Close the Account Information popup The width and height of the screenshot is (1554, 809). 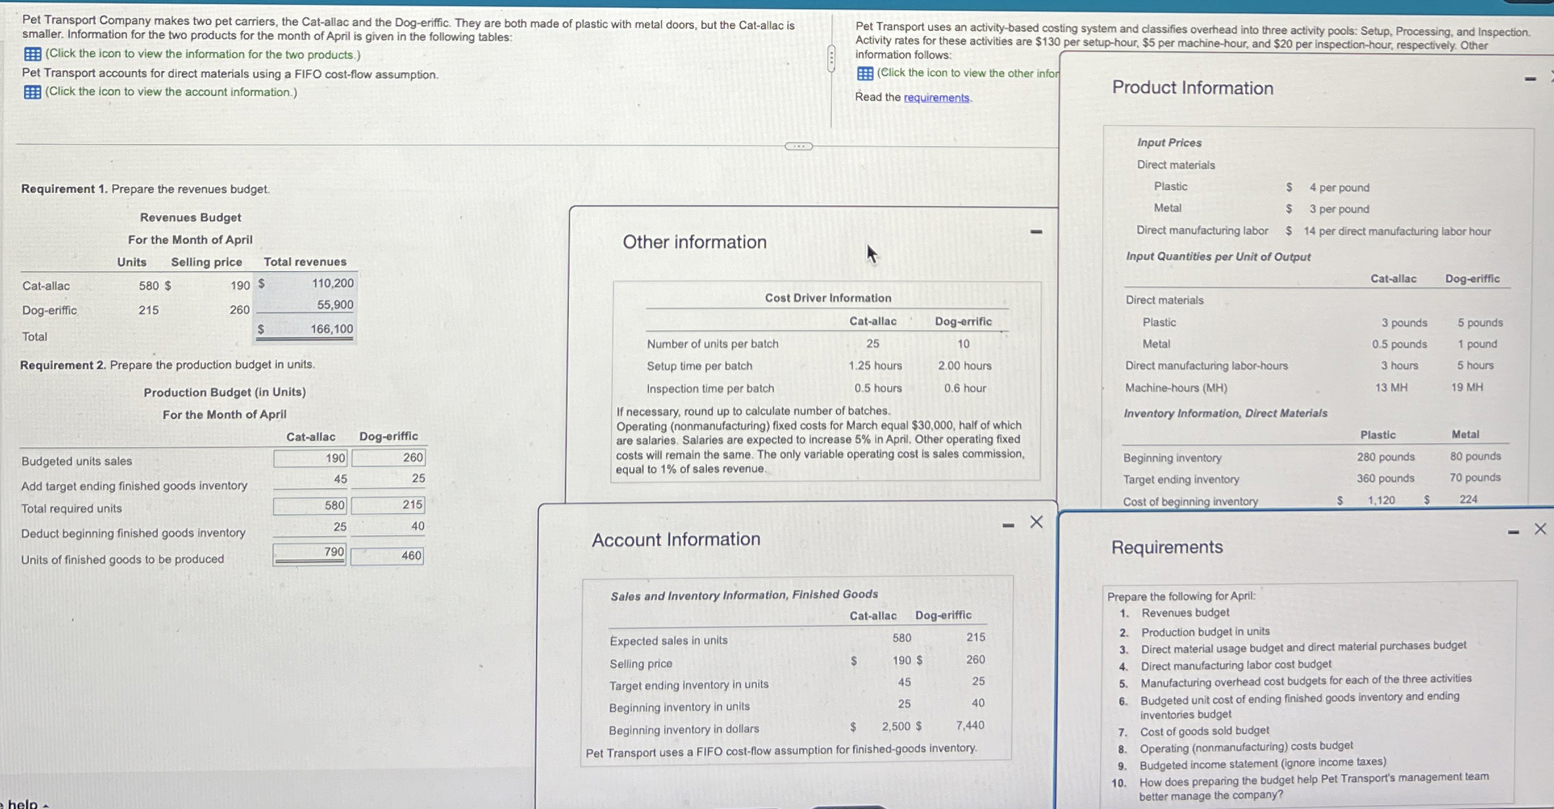point(1036,522)
